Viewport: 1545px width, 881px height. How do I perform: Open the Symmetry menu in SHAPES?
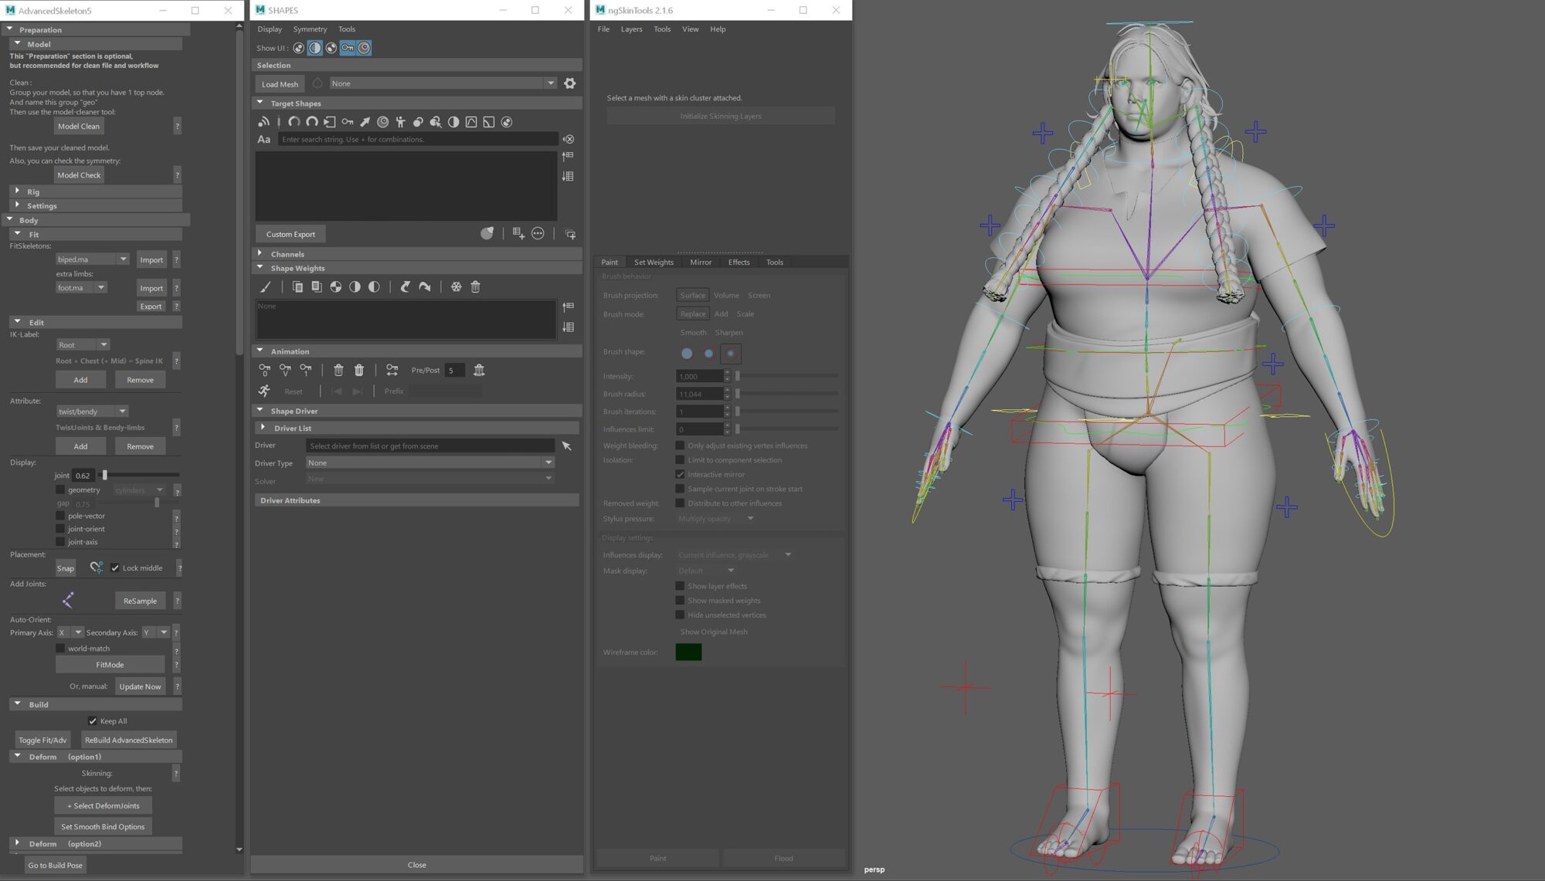309,29
